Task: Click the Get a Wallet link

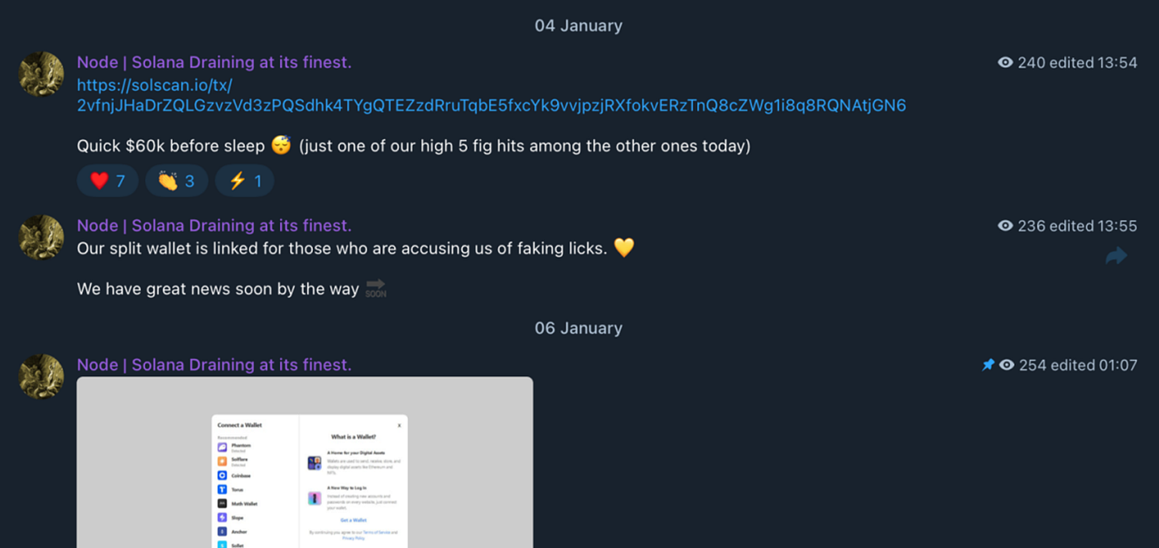Action: (x=353, y=520)
